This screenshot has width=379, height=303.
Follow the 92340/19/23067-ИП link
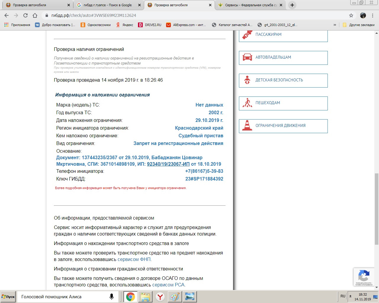click(168, 164)
